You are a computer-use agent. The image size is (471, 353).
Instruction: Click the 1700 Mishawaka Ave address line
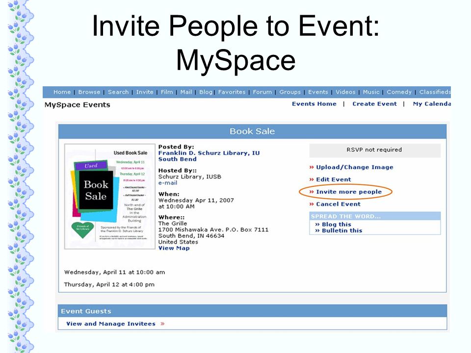(x=213, y=229)
